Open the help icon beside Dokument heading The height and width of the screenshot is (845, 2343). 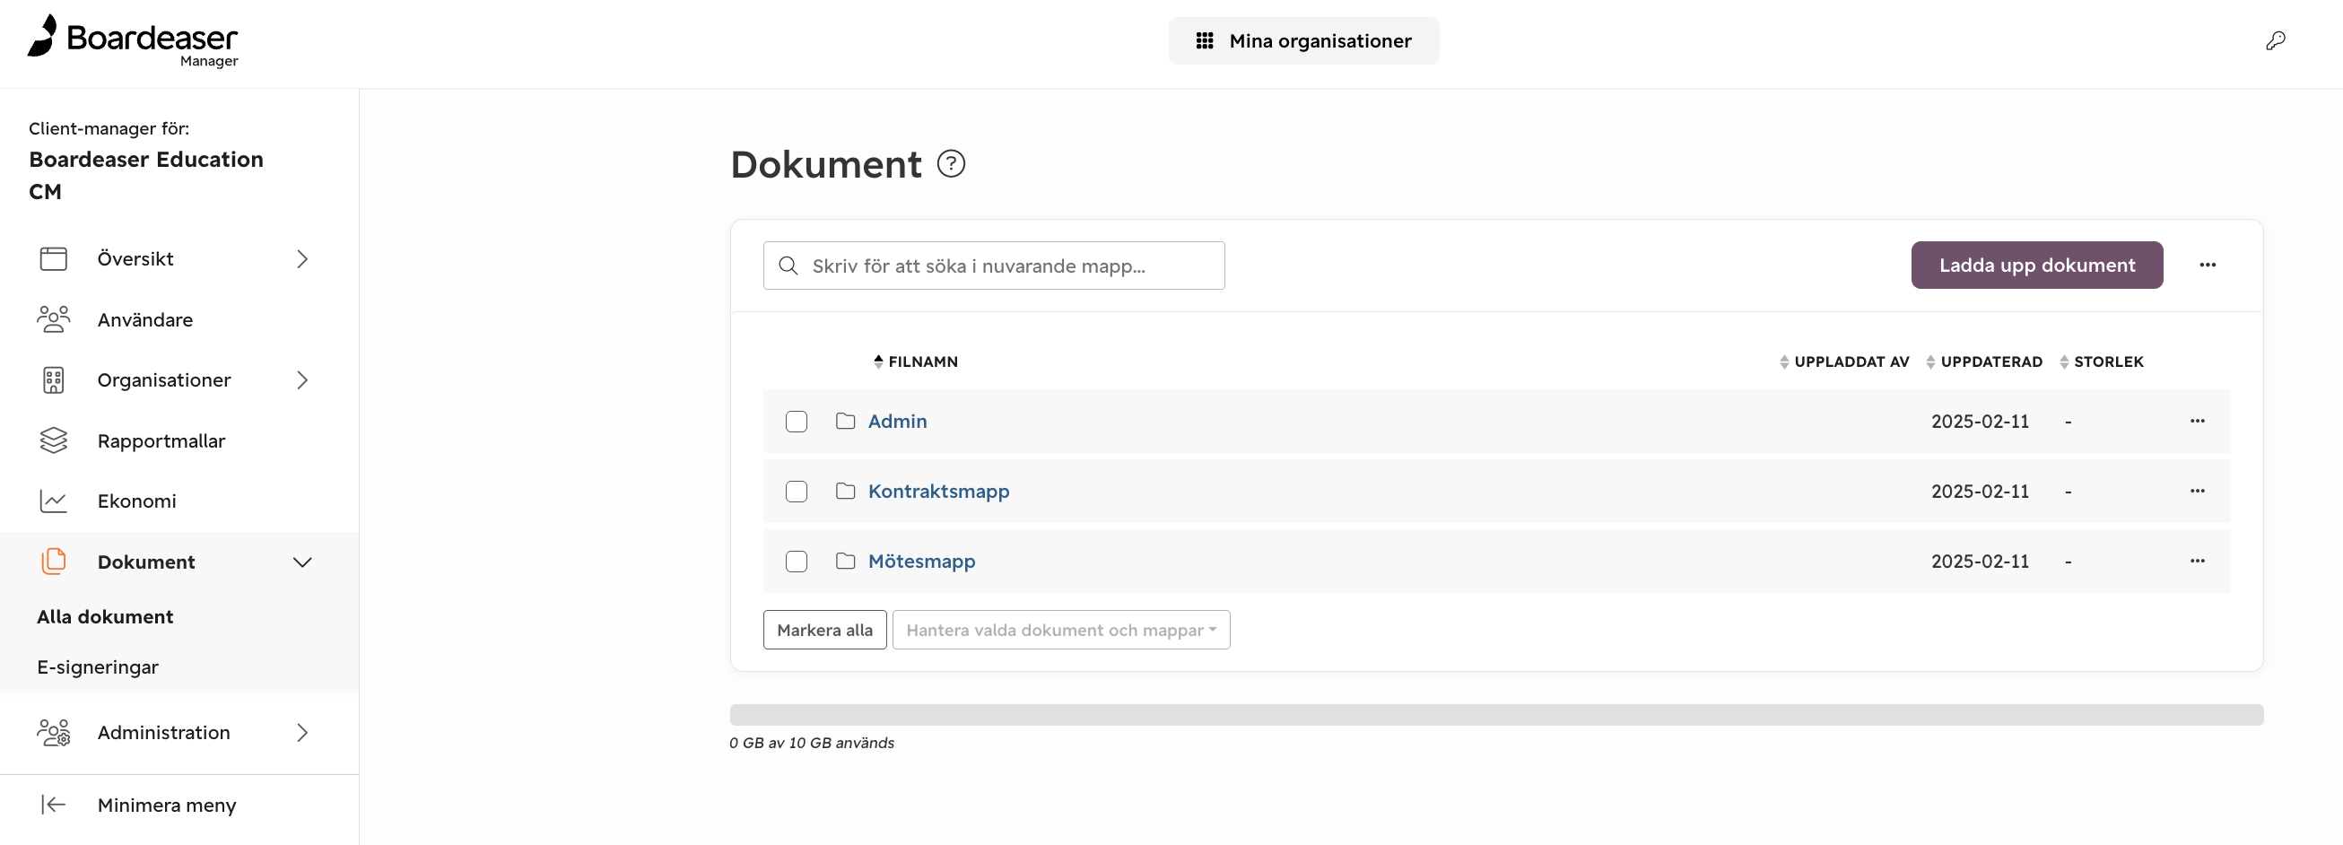click(951, 164)
